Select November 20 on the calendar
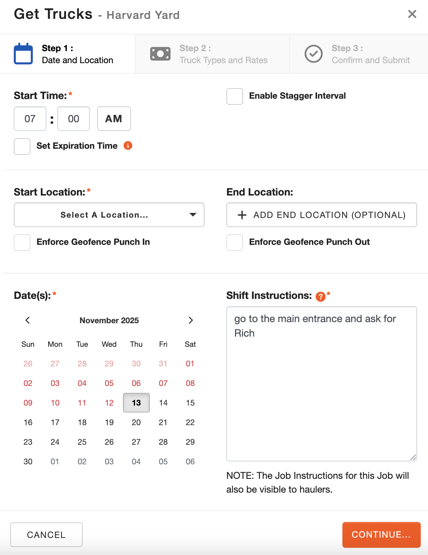The width and height of the screenshot is (428, 555). pos(136,422)
